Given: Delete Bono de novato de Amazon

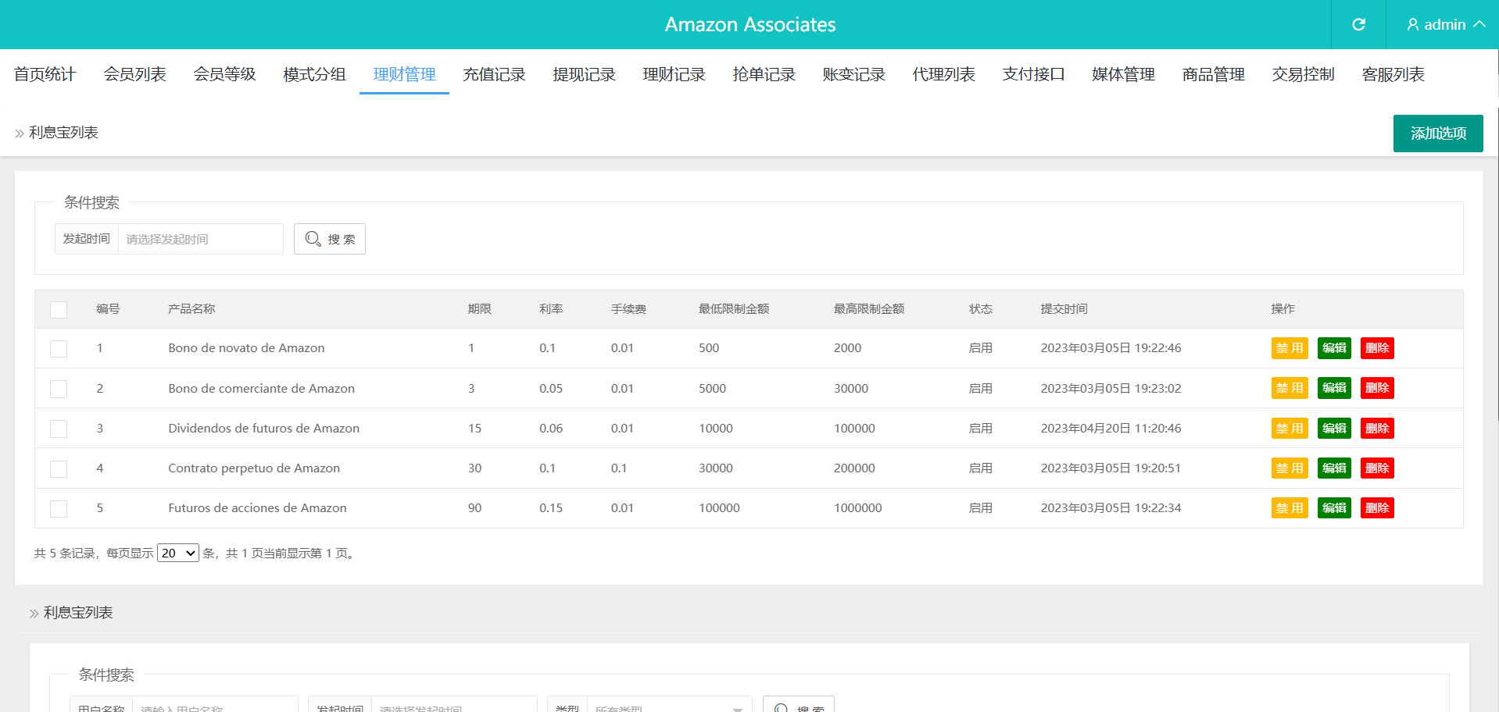Looking at the screenshot, I should coord(1377,348).
